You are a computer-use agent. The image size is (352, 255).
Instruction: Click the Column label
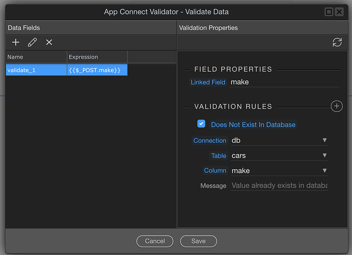click(215, 170)
